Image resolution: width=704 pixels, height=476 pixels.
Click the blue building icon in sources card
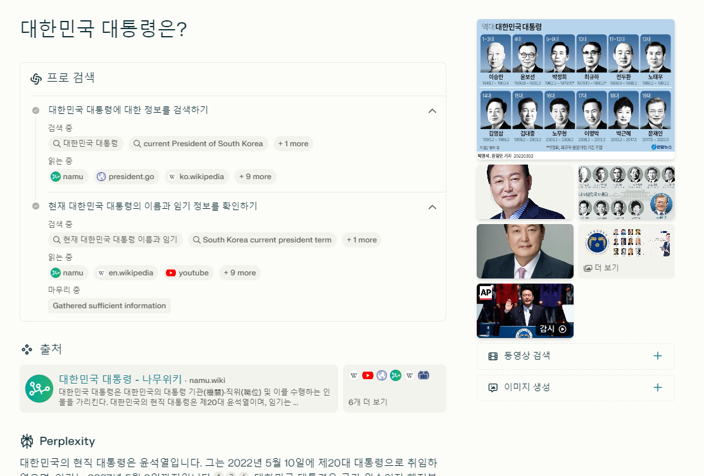coord(424,375)
